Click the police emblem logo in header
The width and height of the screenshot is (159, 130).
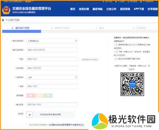(6, 10)
